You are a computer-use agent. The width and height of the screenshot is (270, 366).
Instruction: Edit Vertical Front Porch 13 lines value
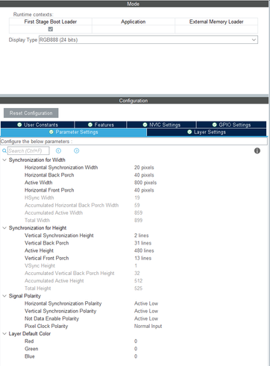[x=142, y=258]
